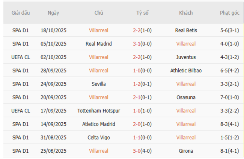Viewport: 244px width, 159px height.
Task: Click the Sevilla home team link
Action: click(99, 84)
